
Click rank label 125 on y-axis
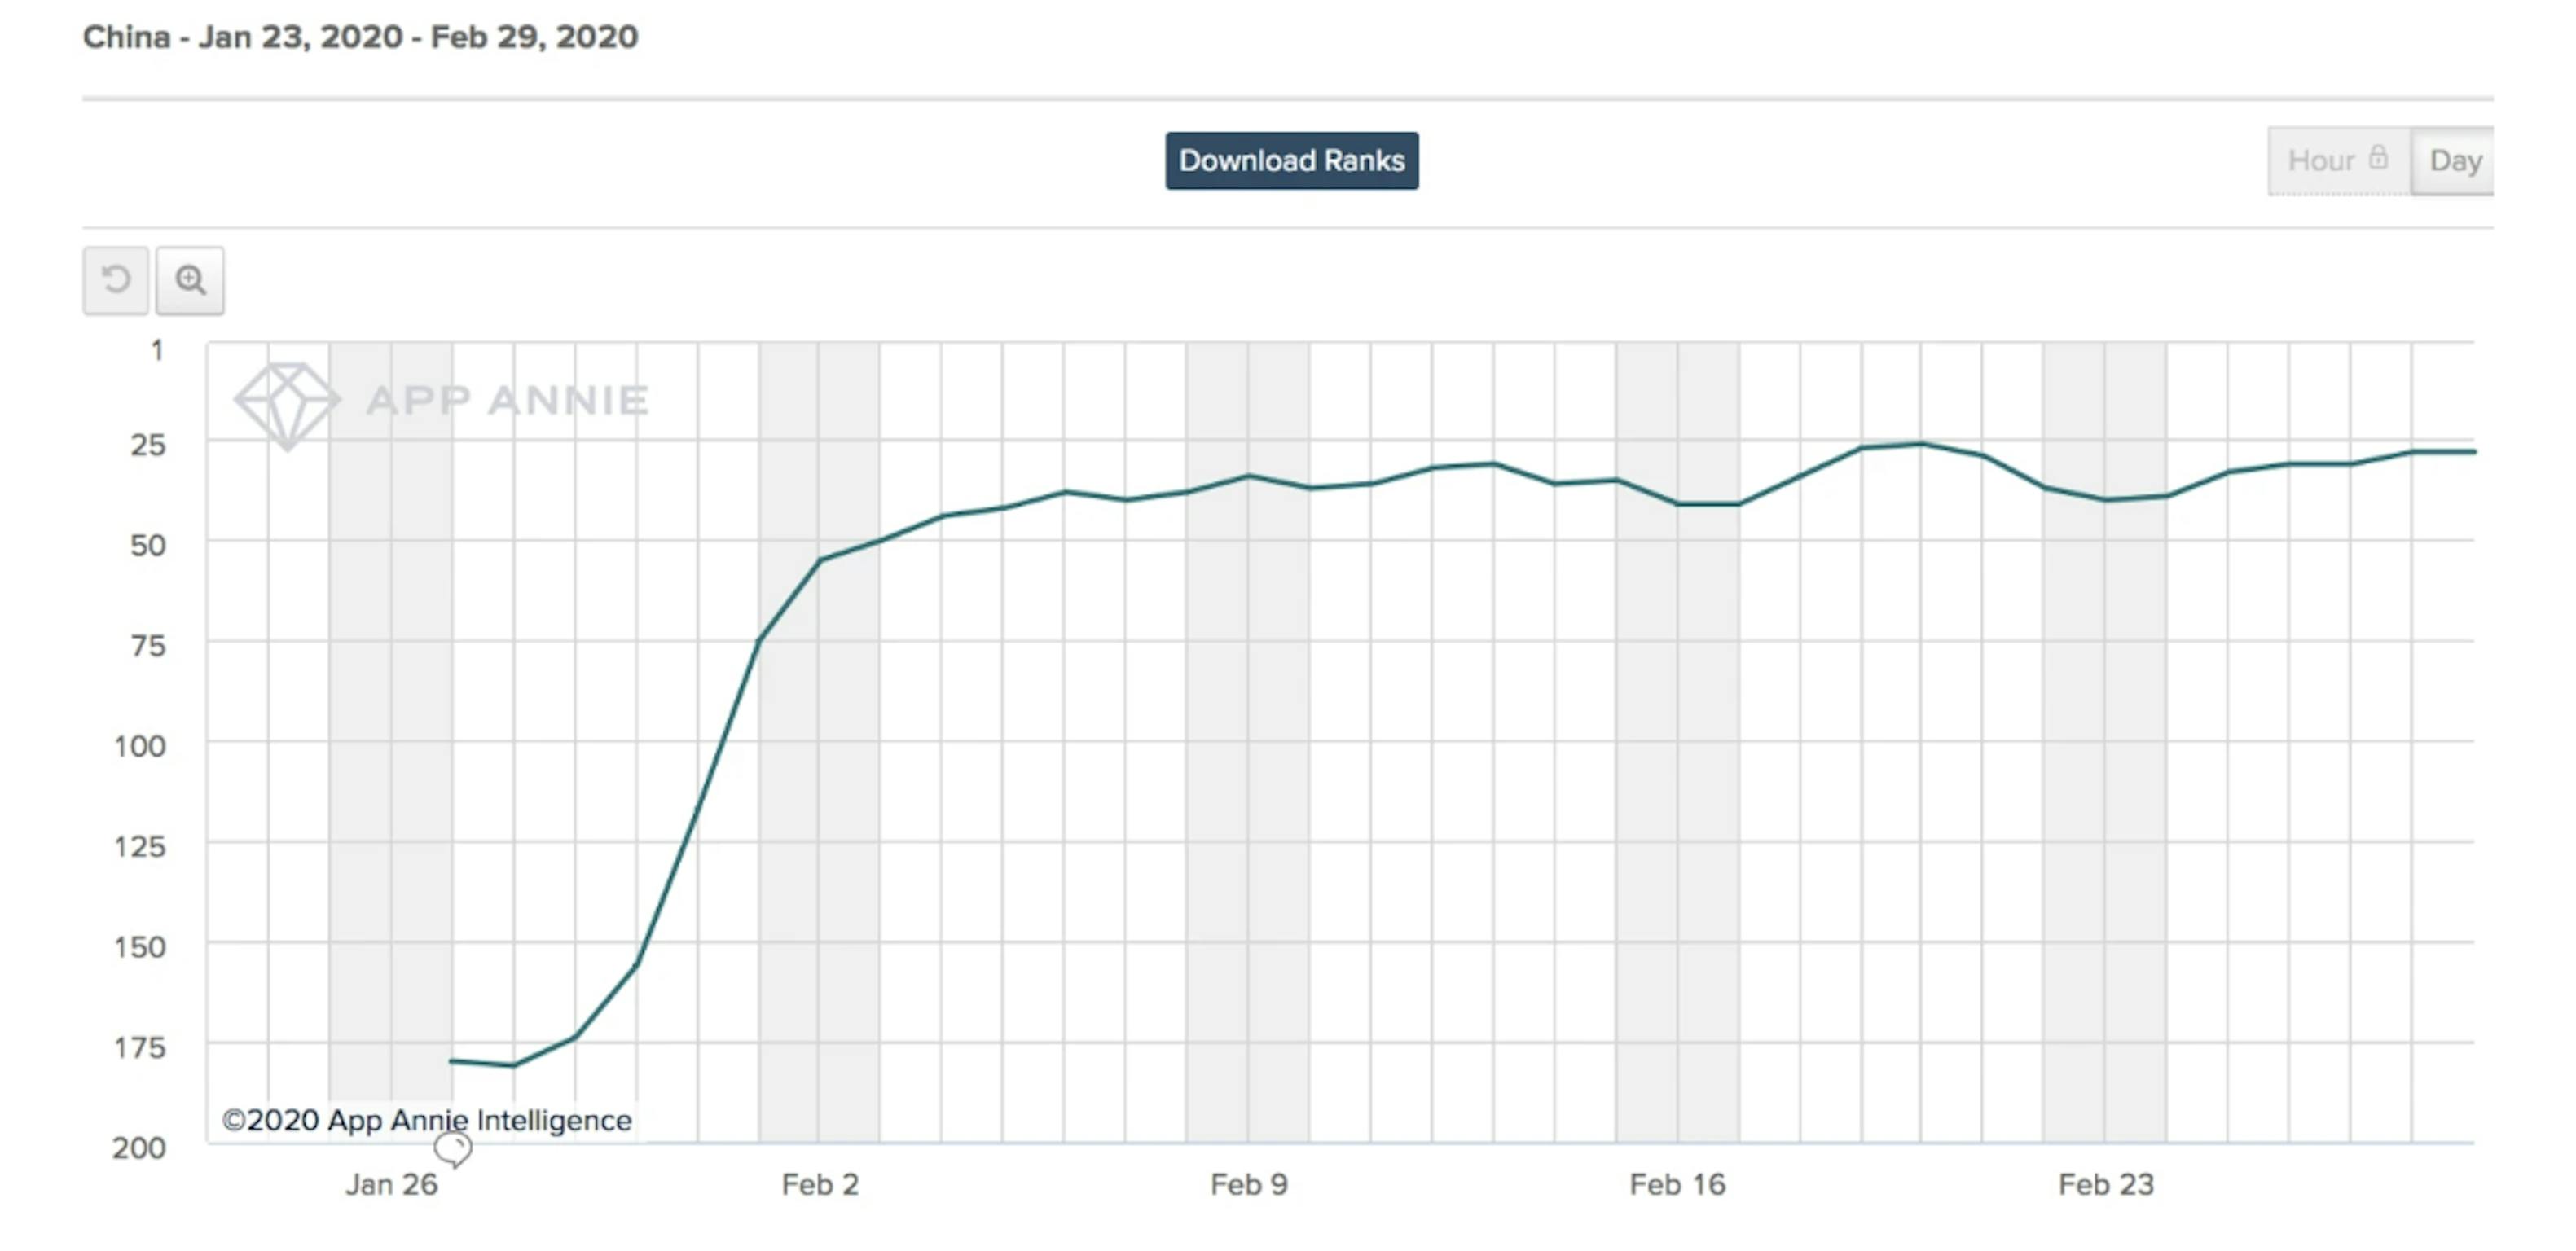[x=140, y=847]
